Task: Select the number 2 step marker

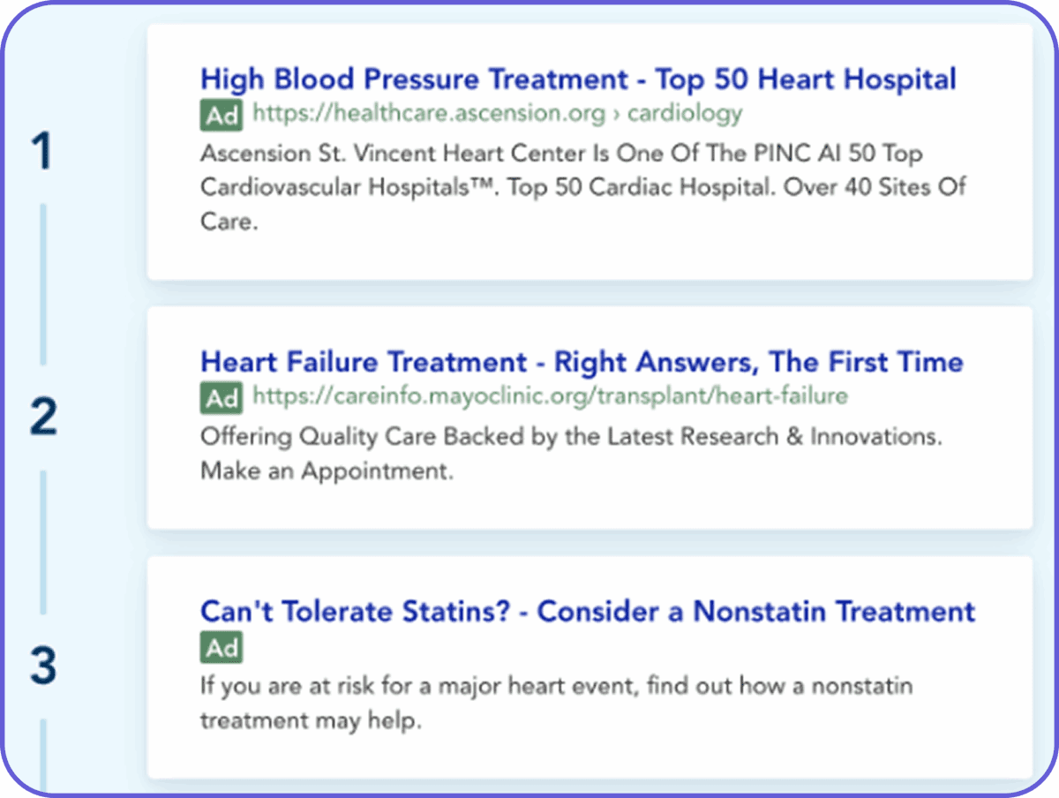Action: [42, 418]
